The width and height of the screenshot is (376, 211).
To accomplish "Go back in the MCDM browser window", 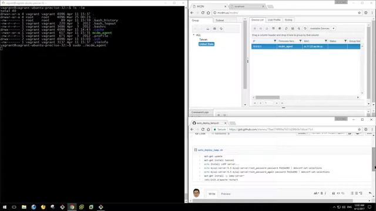I will click(192, 13).
